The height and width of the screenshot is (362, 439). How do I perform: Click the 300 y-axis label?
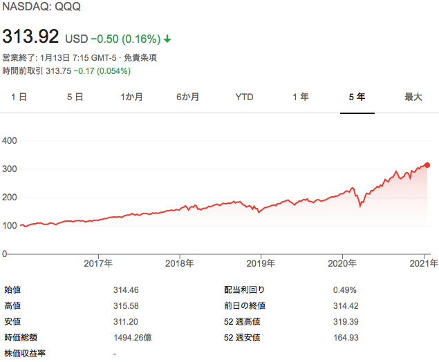click(x=10, y=169)
